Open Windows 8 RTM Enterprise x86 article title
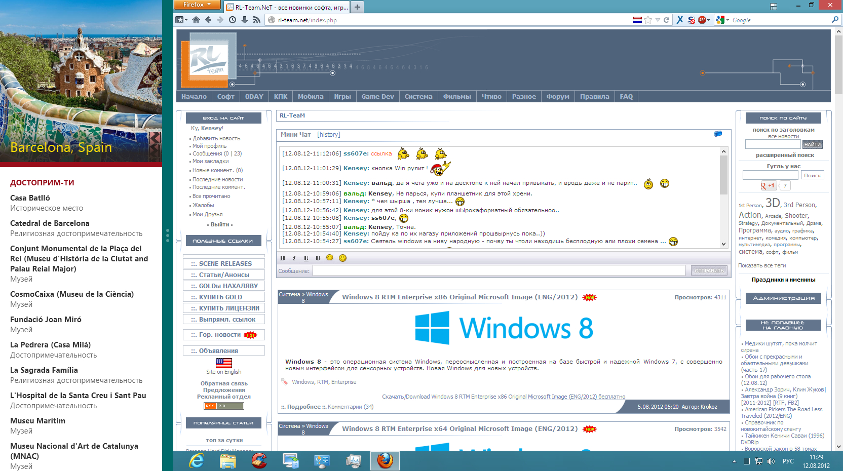This screenshot has width=843, height=471. 460,297
